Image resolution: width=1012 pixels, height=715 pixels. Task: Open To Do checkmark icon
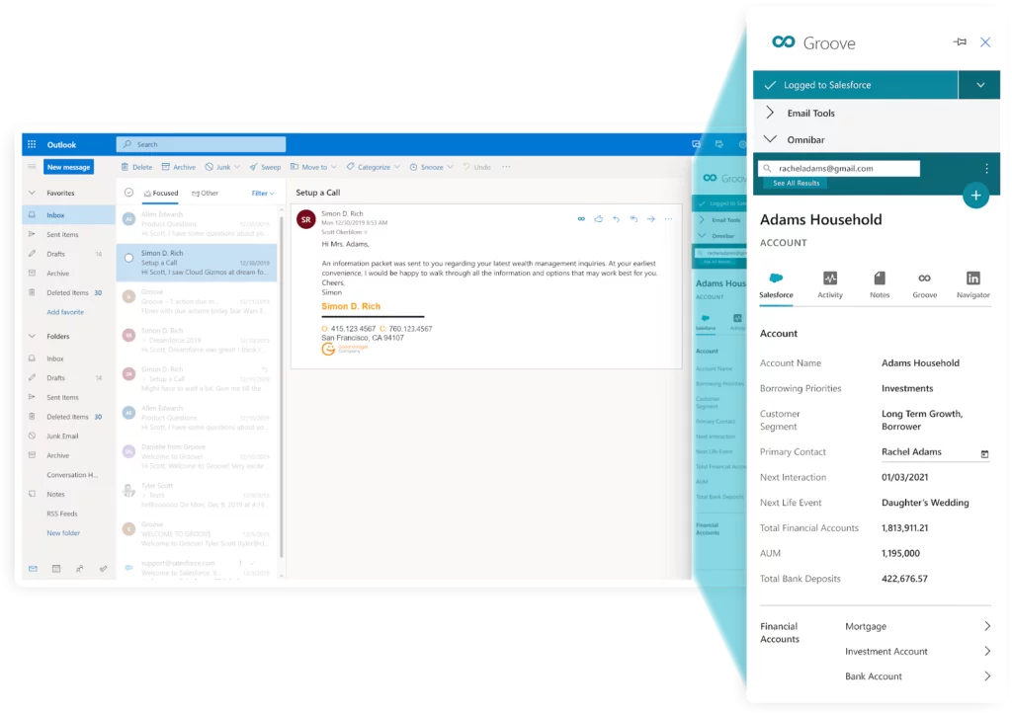click(103, 569)
